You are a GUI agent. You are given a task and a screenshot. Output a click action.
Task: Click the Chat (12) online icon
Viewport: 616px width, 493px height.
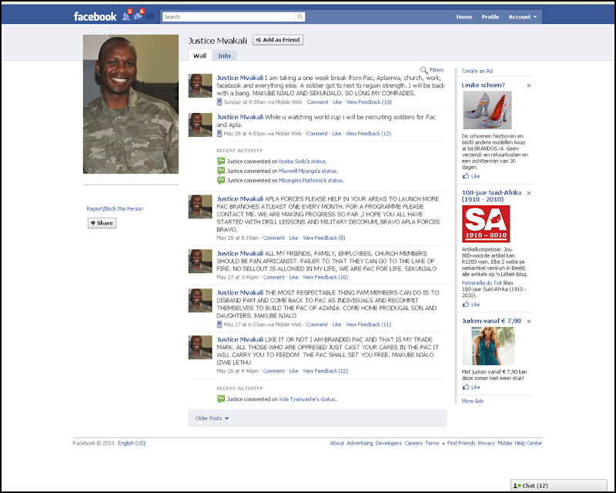(x=517, y=485)
